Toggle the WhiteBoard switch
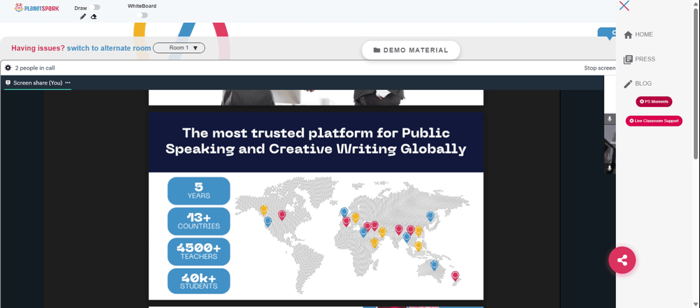This screenshot has width=700, height=308. 142,15
